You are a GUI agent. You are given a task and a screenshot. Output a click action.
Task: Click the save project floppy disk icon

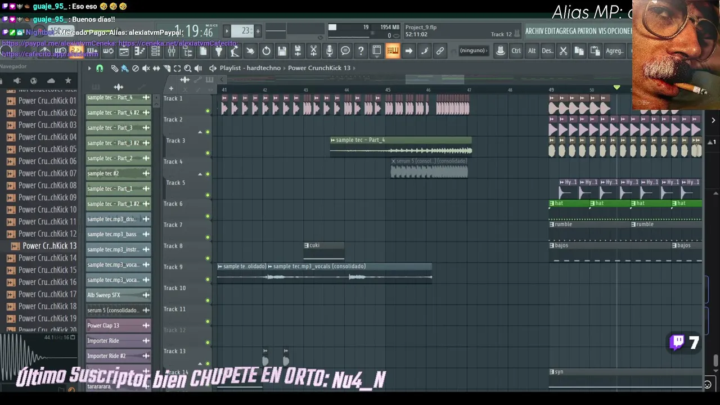(282, 51)
